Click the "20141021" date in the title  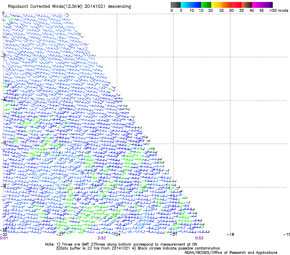(95, 6)
